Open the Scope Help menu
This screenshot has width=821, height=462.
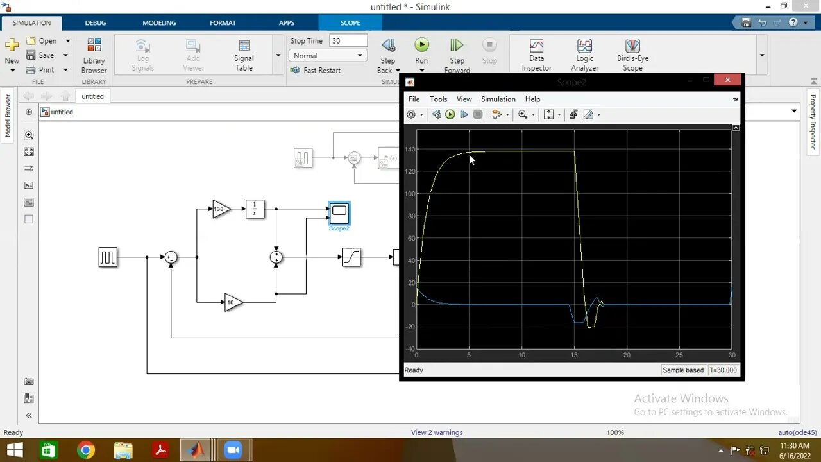(532, 99)
